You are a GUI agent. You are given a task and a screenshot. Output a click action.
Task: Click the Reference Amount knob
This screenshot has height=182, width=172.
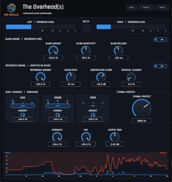coord(41,77)
